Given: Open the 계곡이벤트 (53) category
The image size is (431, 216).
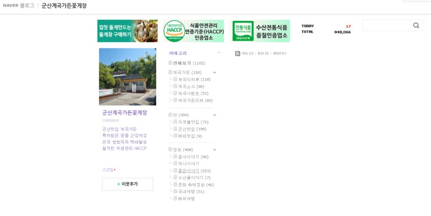Looking at the screenshot, I should coord(193,93).
